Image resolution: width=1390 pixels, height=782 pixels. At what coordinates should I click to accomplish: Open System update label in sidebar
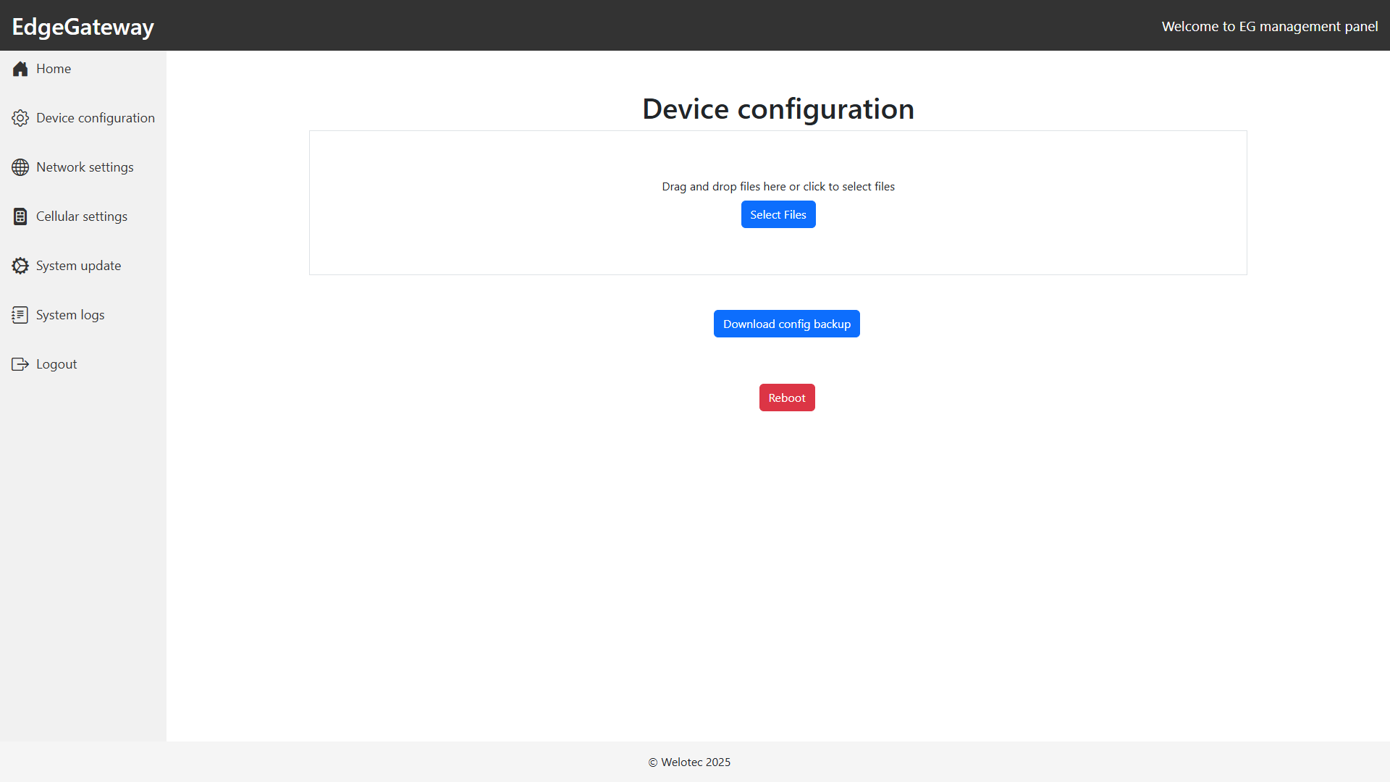click(x=78, y=266)
